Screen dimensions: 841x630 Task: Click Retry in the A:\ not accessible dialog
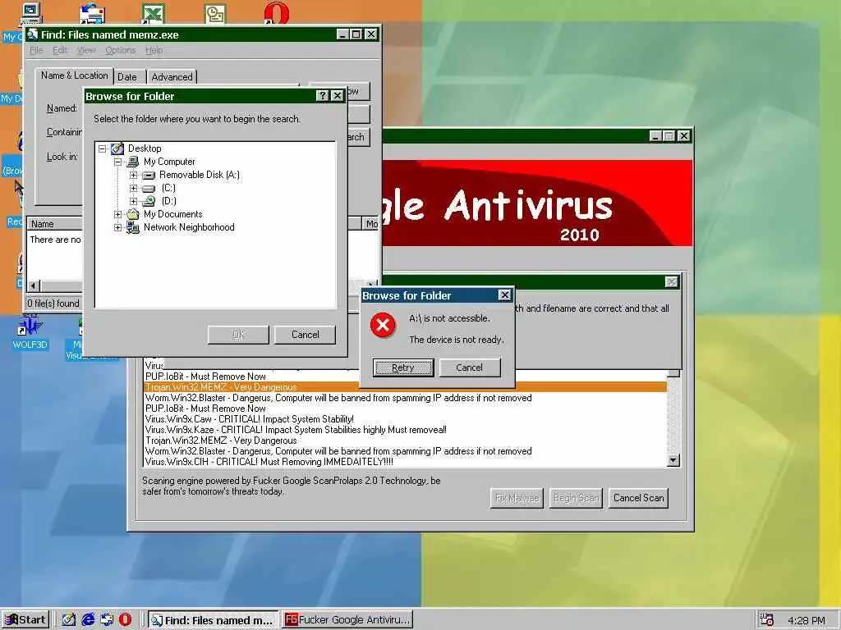pos(402,367)
